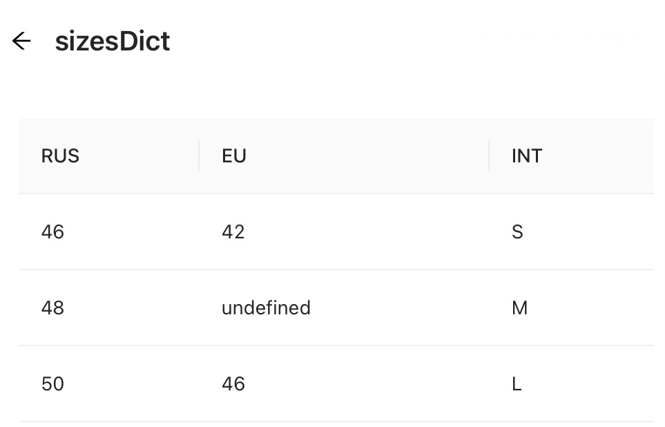Sort by the EU column header
The image size is (665, 427).
(234, 156)
